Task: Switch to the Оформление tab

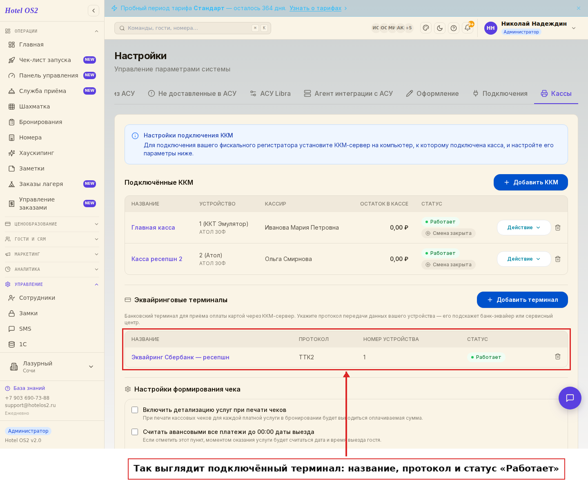Action: click(x=432, y=93)
